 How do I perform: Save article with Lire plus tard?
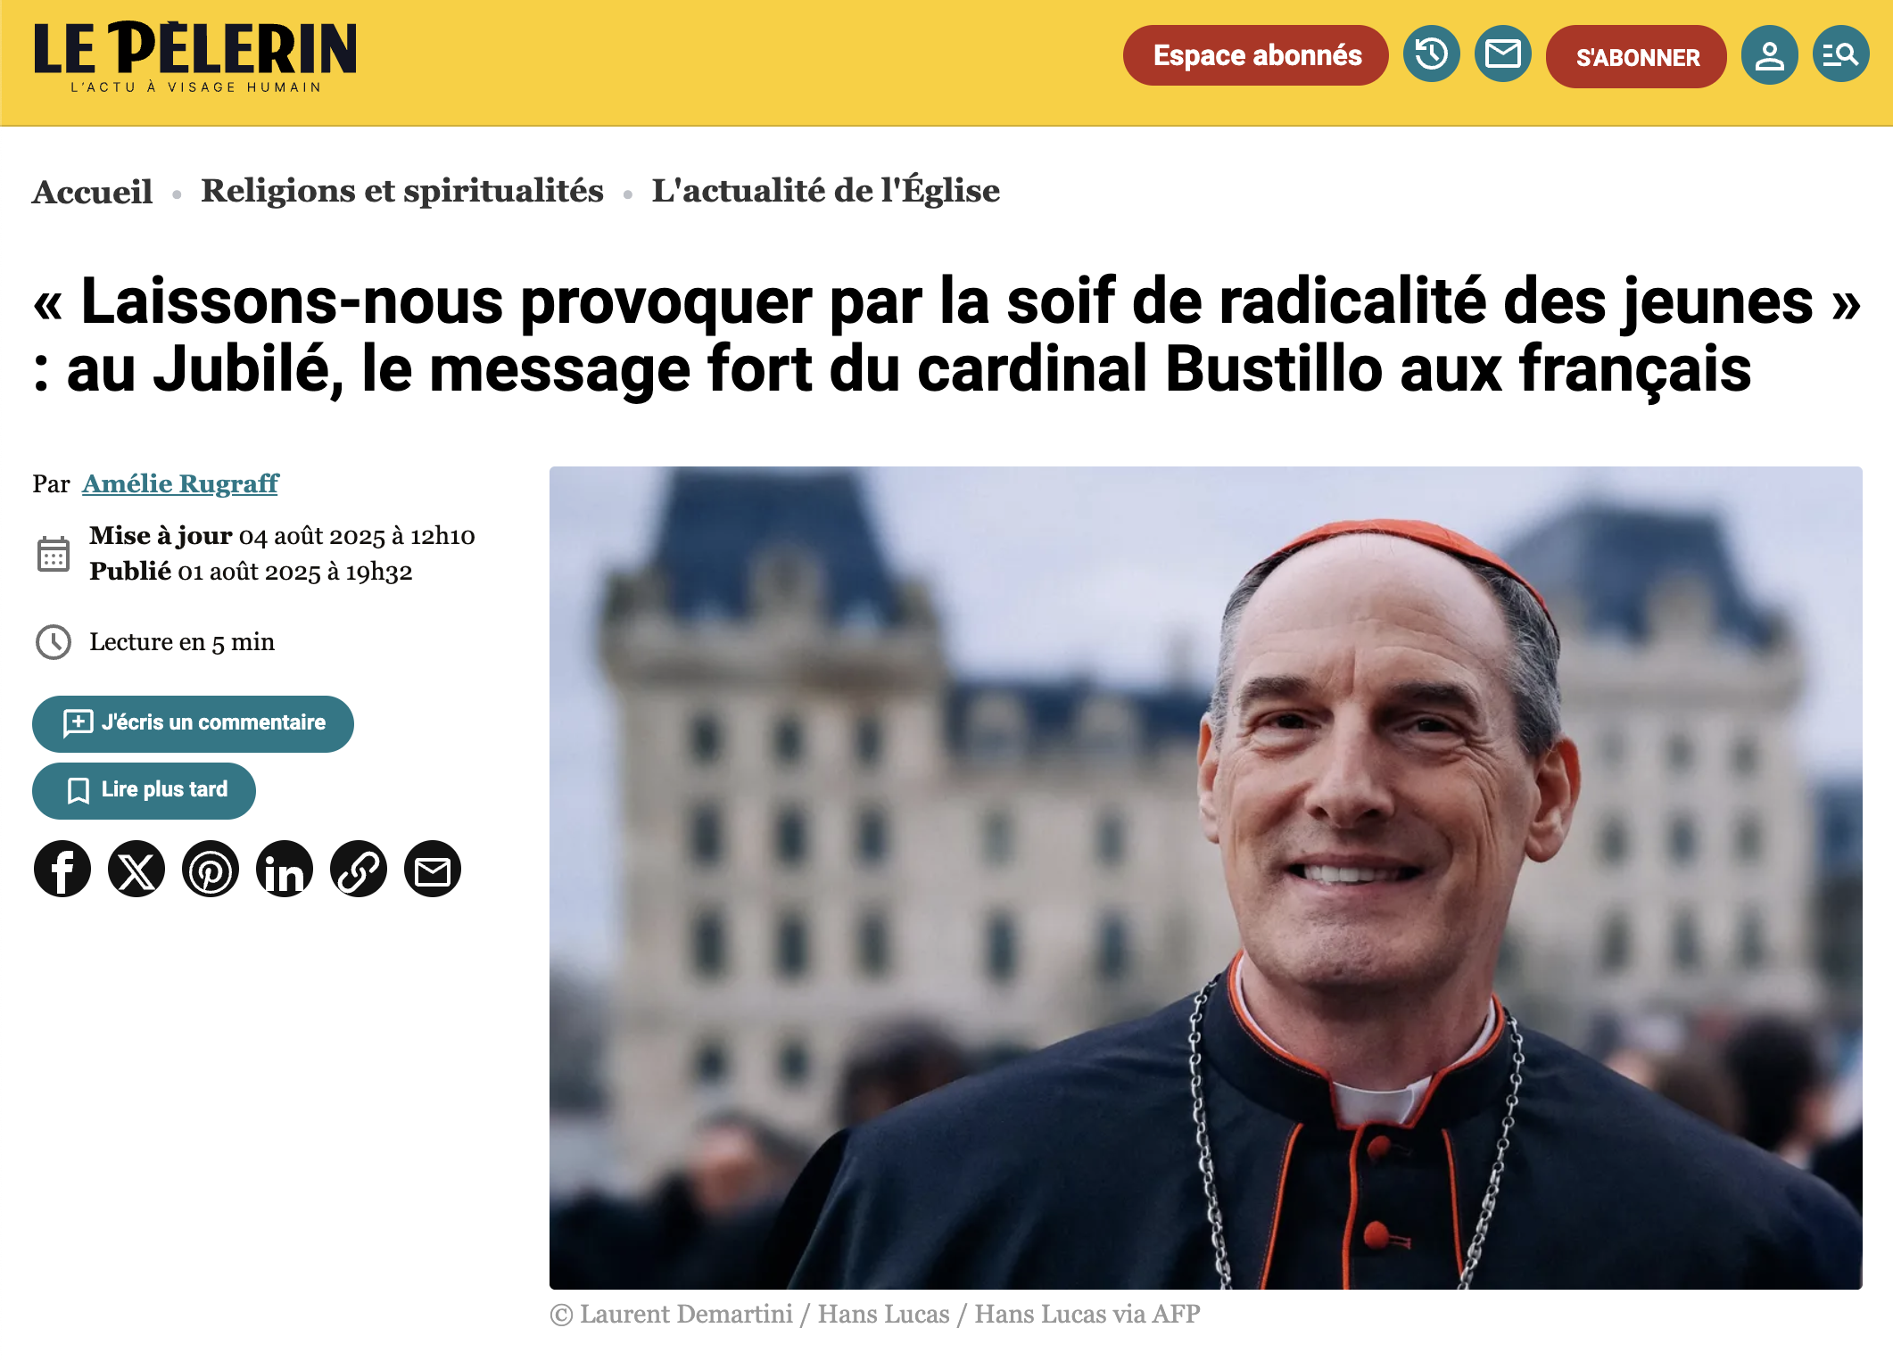point(144,790)
